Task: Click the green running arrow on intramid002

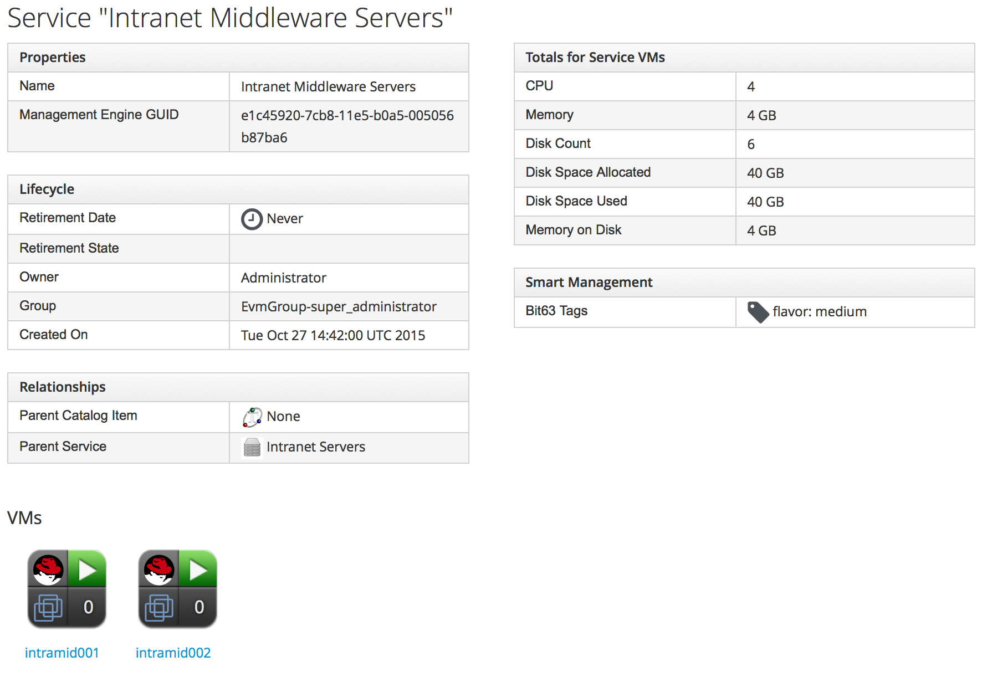Action: coord(198,570)
